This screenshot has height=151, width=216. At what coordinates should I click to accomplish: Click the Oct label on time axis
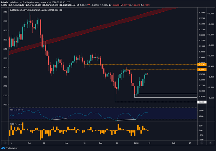pos(29,143)
